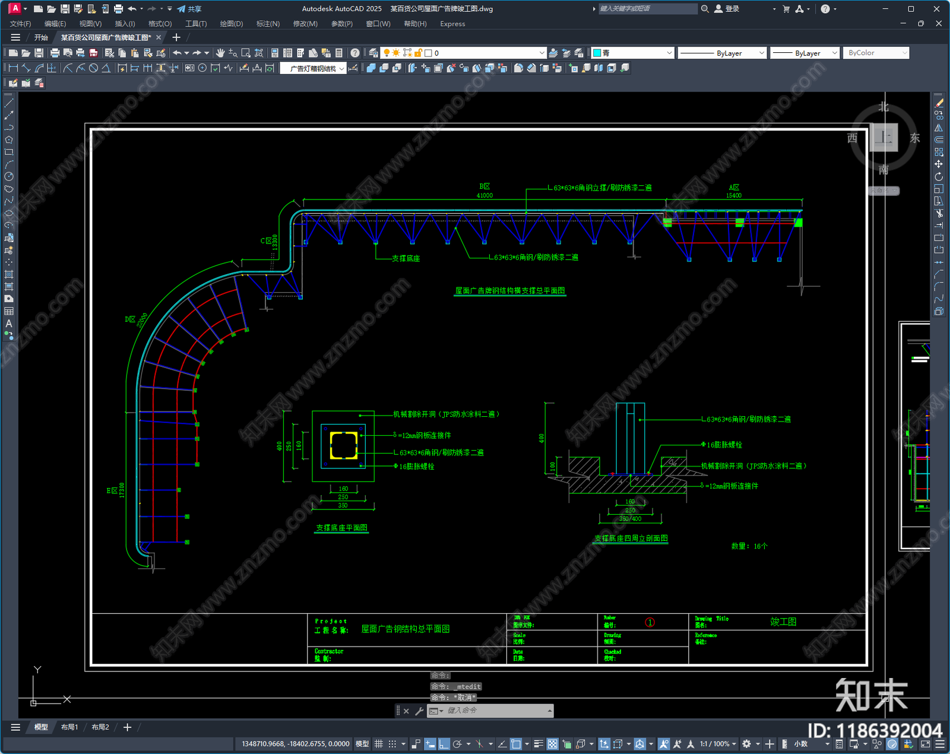The image size is (950, 754).
Task: Expand the annotation scale 1:1 / 100% dropdown
Action: tap(718, 744)
